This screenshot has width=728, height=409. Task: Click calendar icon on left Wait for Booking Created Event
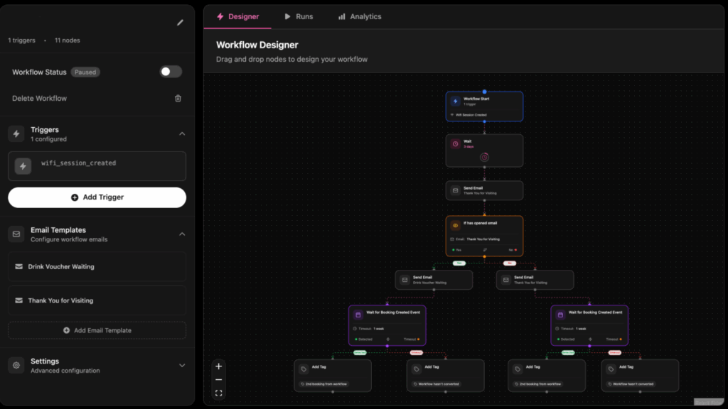click(x=358, y=315)
